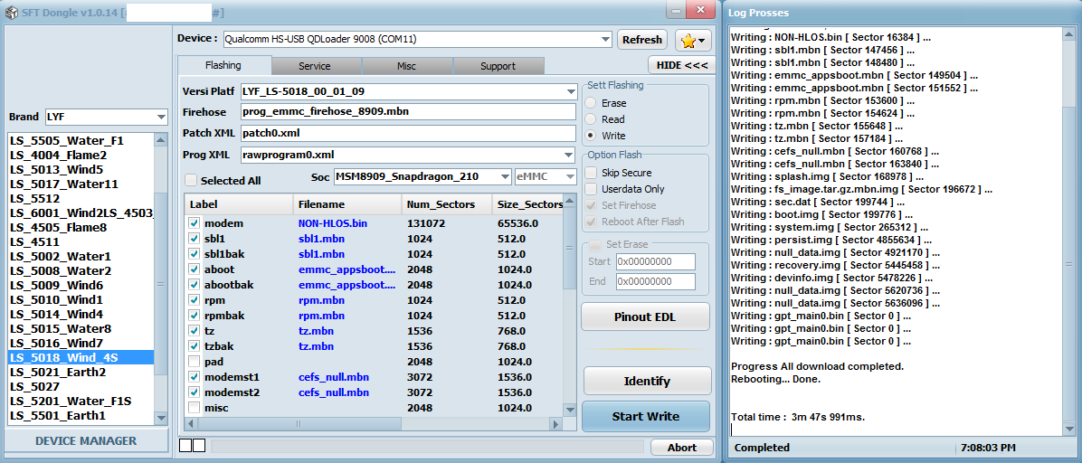The image size is (1082, 463).
Task: Tick the Selected All checkbox
Action: click(x=191, y=181)
